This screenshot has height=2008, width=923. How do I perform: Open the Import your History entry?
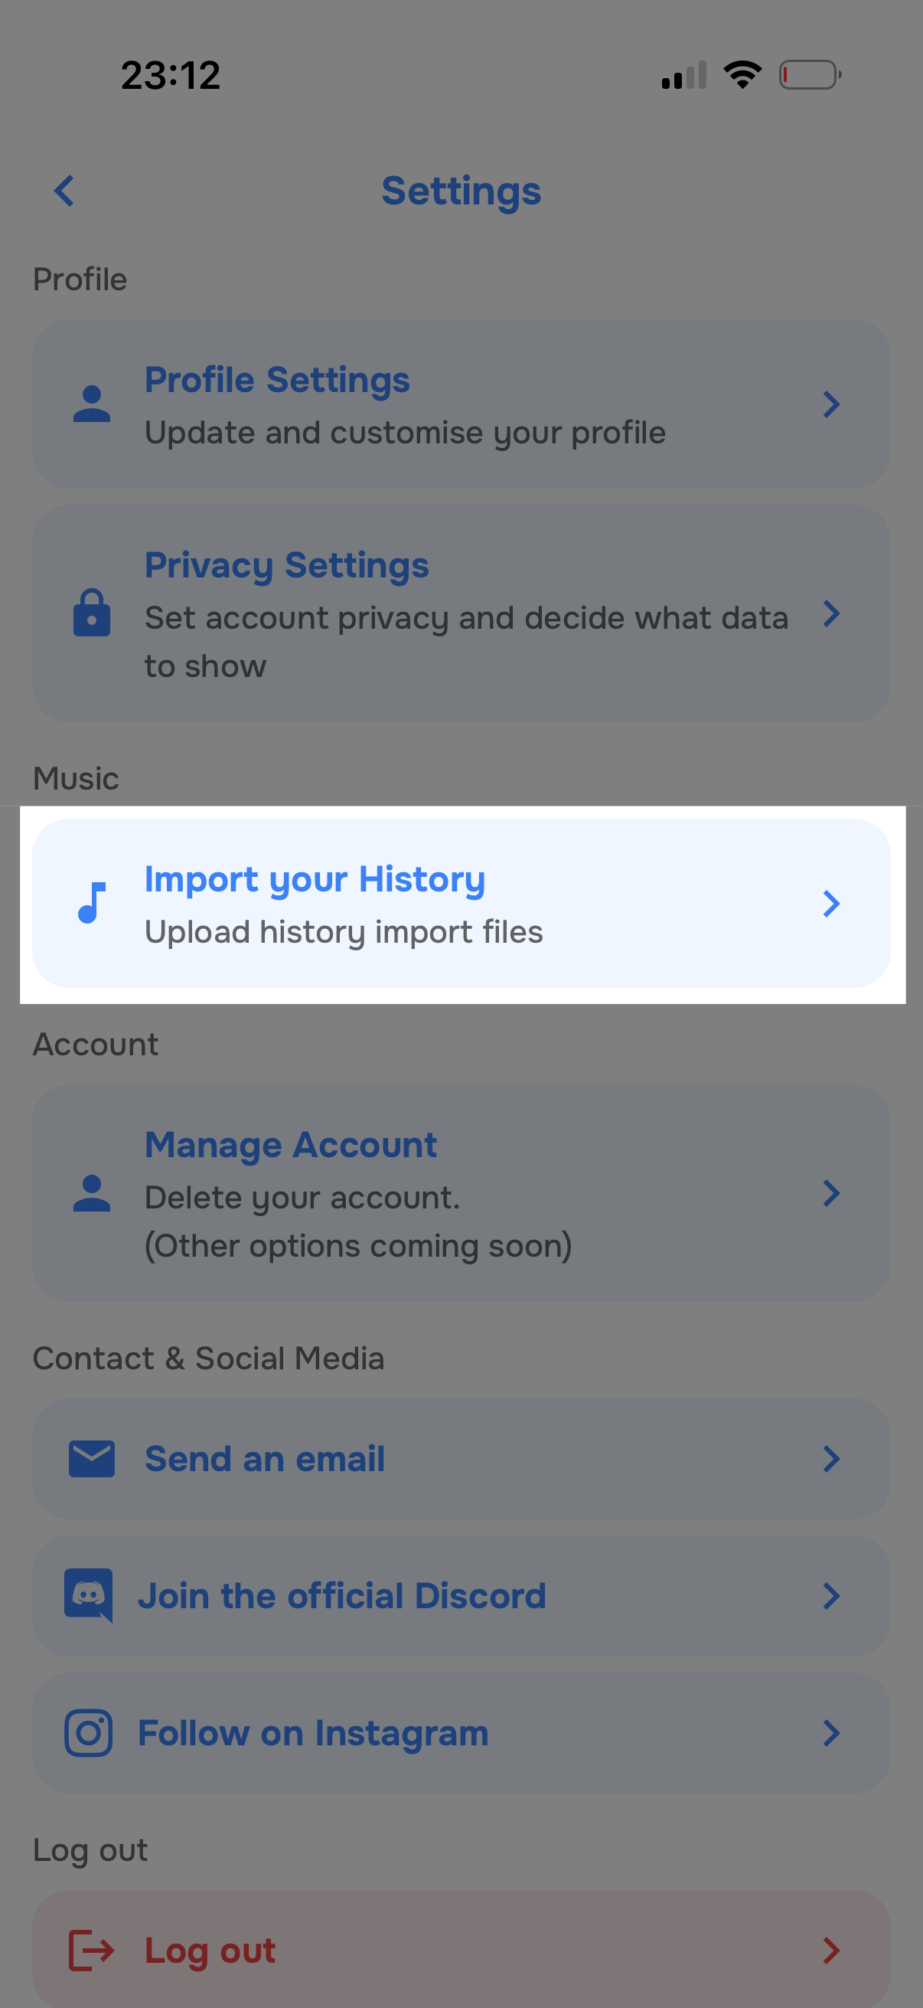point(315,879)
